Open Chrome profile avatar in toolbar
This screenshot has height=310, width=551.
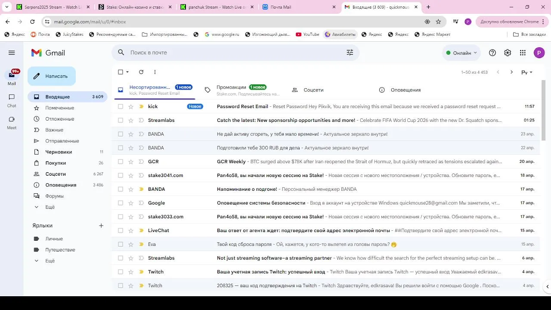[x=468, y=22]
